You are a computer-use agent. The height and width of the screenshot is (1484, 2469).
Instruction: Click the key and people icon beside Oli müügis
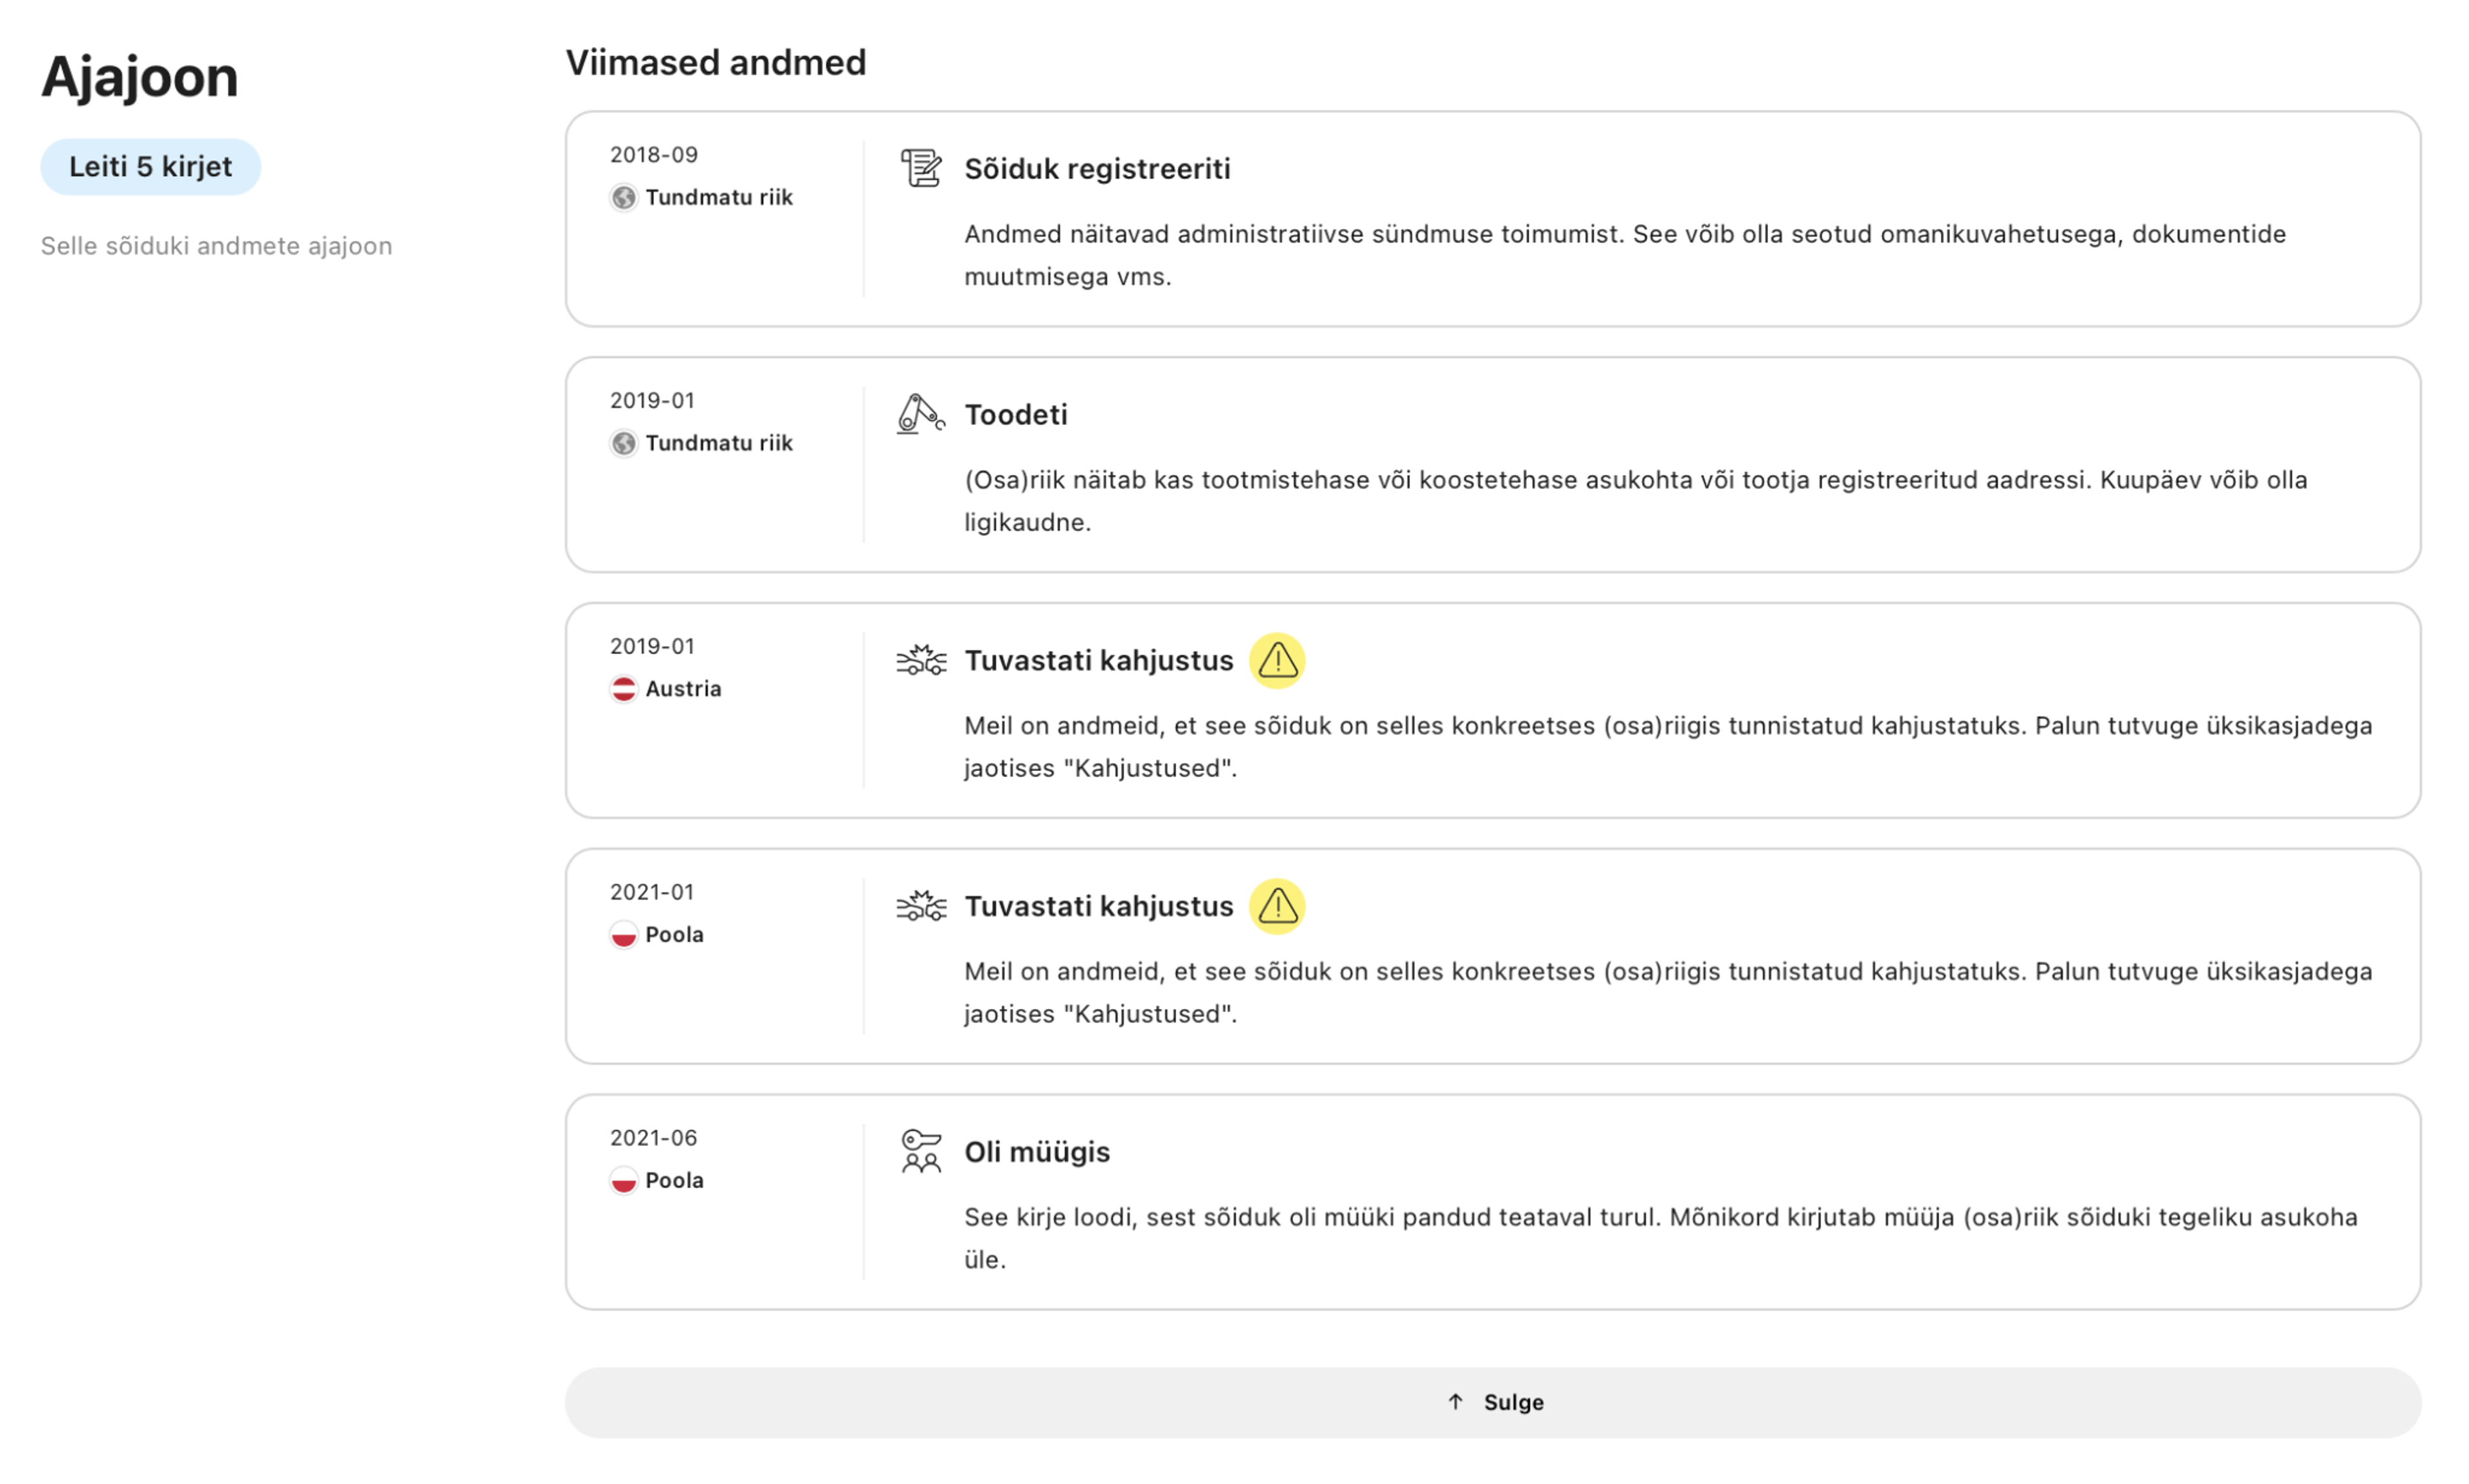(x=919, y=1151)
